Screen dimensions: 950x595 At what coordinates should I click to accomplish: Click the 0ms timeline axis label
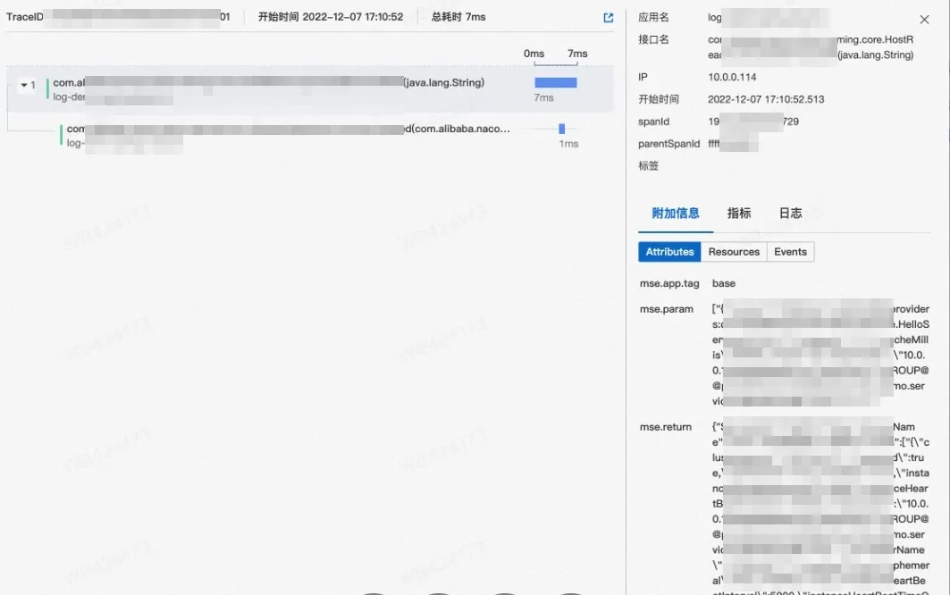tap(534, 54)
